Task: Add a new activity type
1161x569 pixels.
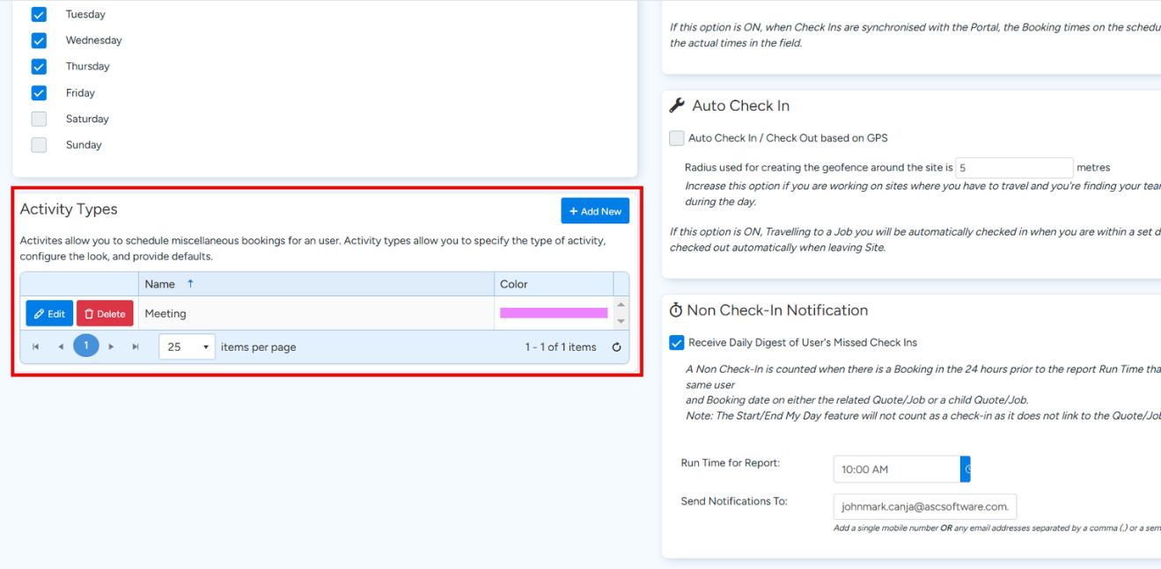Action: [x=595, y=211]
